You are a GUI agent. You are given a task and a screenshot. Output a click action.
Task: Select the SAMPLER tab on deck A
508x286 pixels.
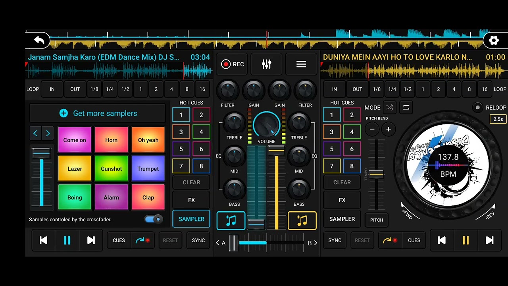point(191,219)
